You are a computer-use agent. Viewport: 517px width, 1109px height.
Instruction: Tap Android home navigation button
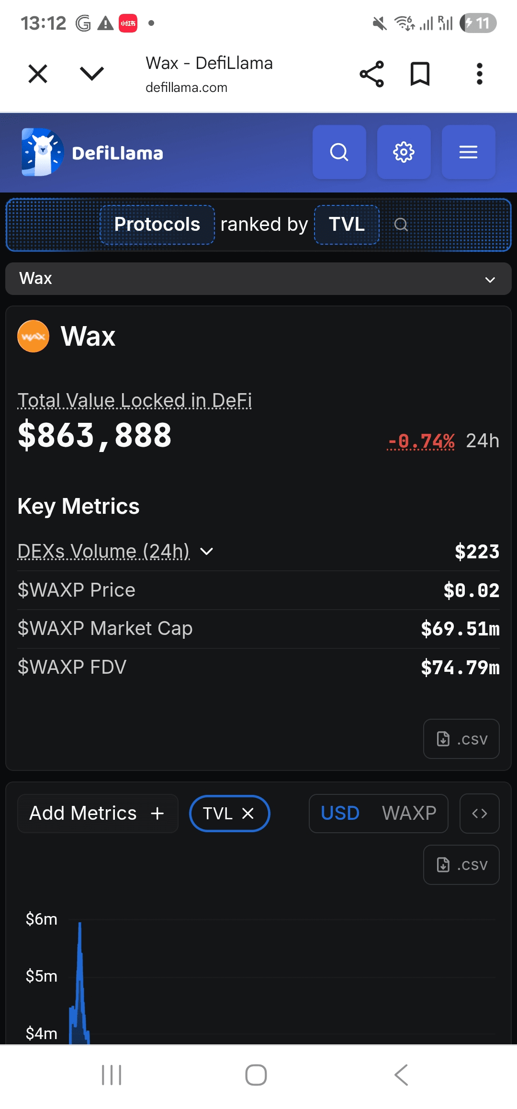point(256,1075)
